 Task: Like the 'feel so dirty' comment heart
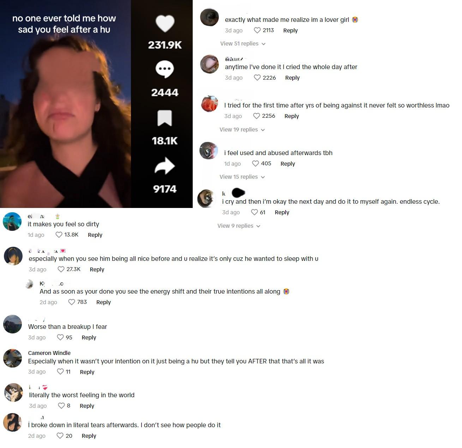pyautogui.click(x=59, y=235)
